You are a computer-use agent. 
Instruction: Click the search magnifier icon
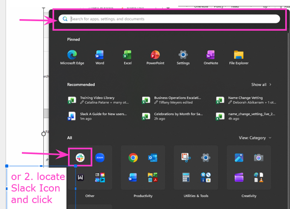click(x=65, y=19)
